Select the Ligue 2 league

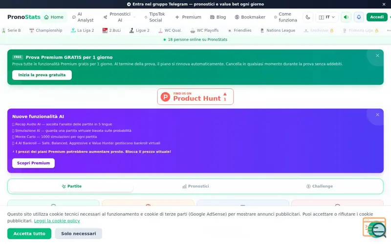(139, 30)
